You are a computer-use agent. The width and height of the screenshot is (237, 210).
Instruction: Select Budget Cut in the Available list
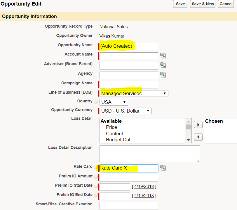tap(118, 140)
